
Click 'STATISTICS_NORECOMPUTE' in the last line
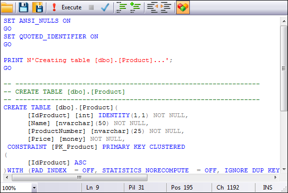coord(145,171)
